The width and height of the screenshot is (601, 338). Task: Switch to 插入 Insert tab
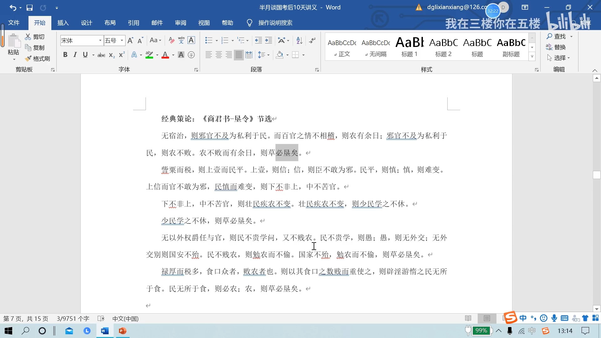[63, 23]
